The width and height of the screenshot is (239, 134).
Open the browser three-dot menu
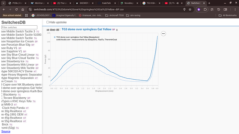point(235,9)
